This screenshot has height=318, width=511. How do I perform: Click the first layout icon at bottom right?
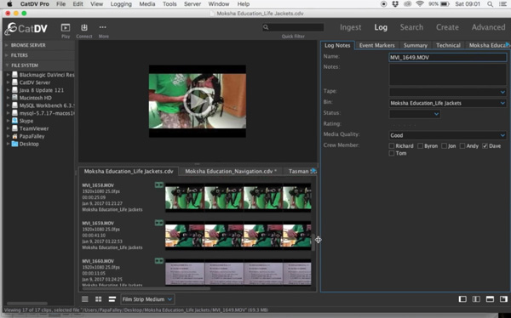(462, 299)
